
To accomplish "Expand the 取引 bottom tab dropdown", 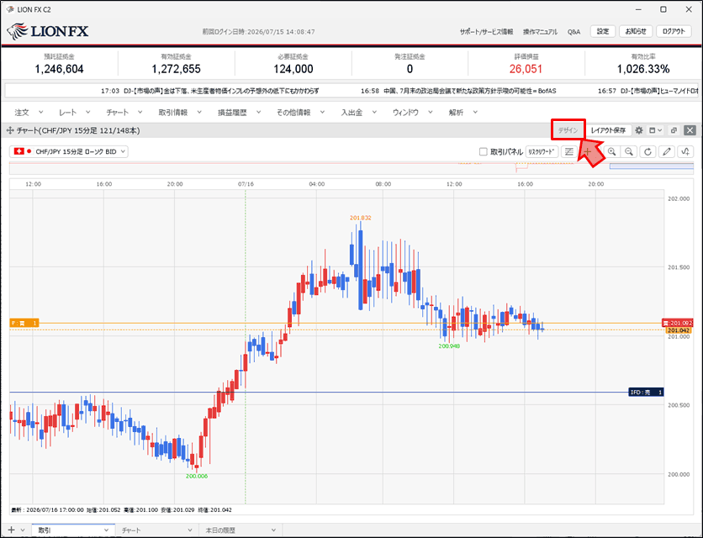I will click(x=106, y=530).
